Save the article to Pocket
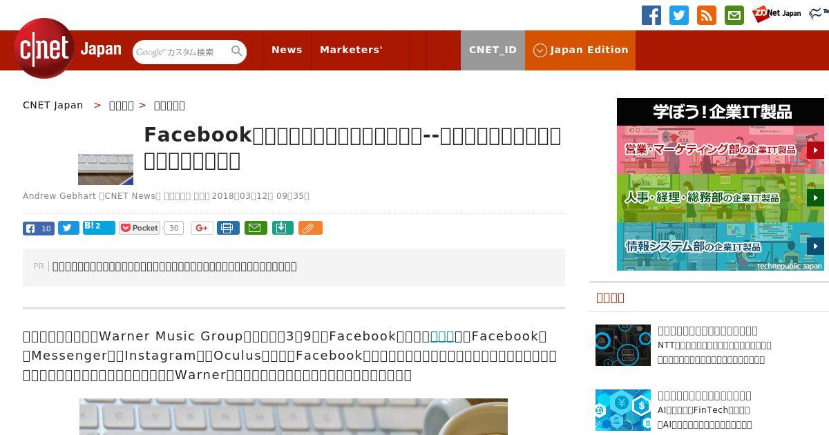 (x=140, y=228)
